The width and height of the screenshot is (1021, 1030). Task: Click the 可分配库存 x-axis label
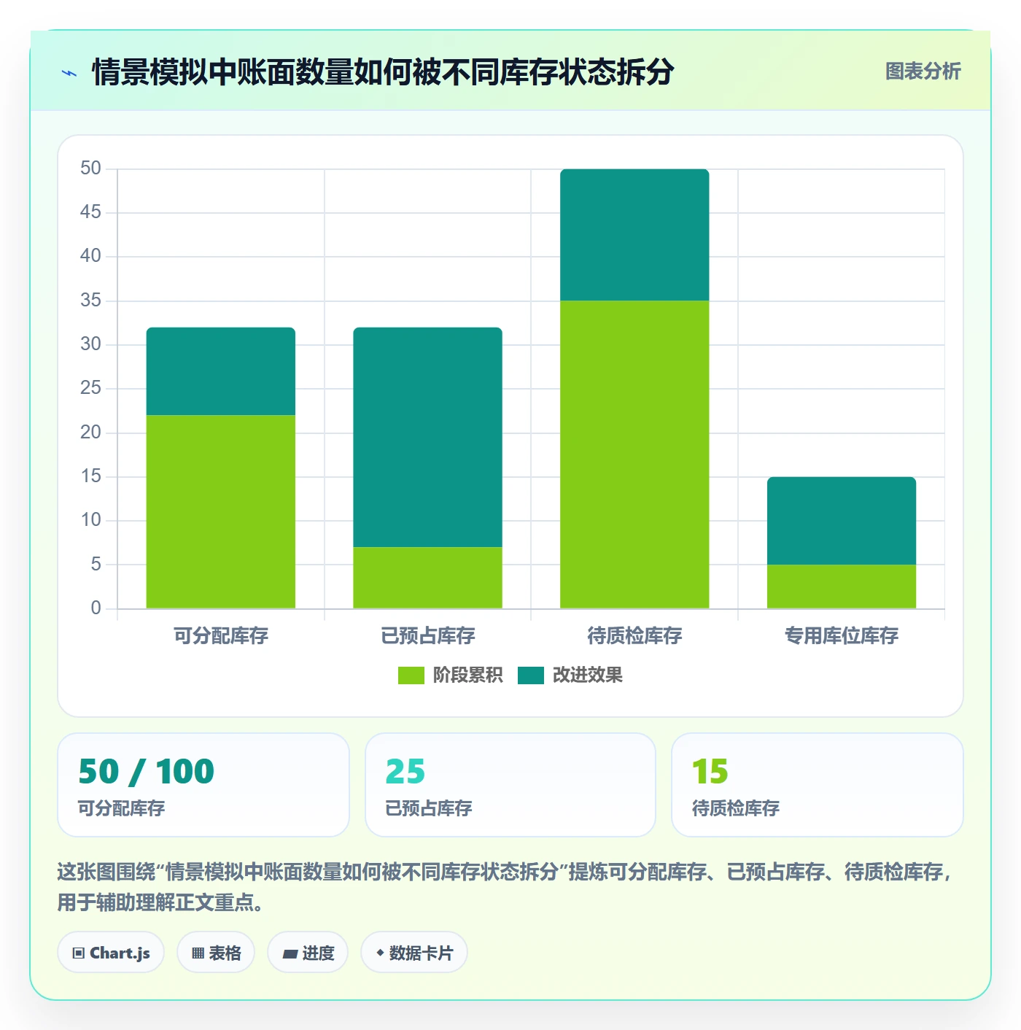(x=221, y=636)
